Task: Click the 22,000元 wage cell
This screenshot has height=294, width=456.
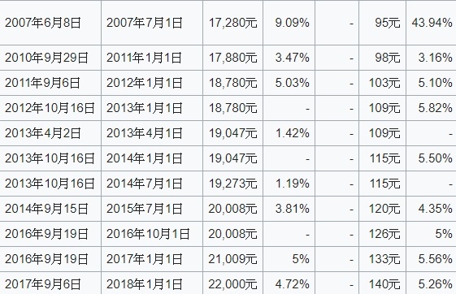Action: (x=232, y=283)
